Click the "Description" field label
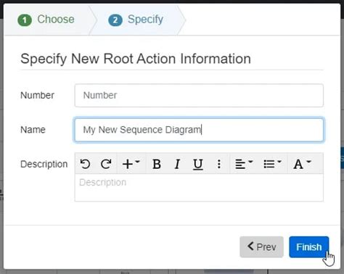344x274 pixels. pos(44,164)
